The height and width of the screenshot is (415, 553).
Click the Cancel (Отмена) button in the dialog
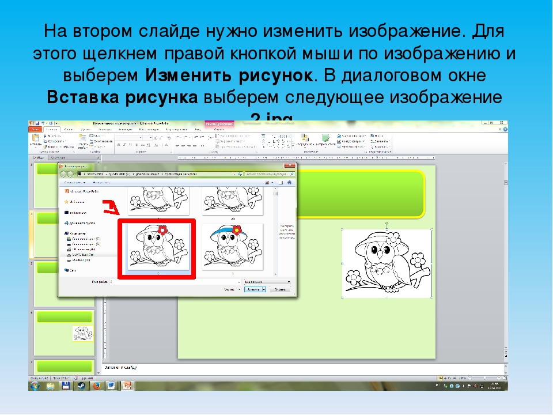coord(280,289)
